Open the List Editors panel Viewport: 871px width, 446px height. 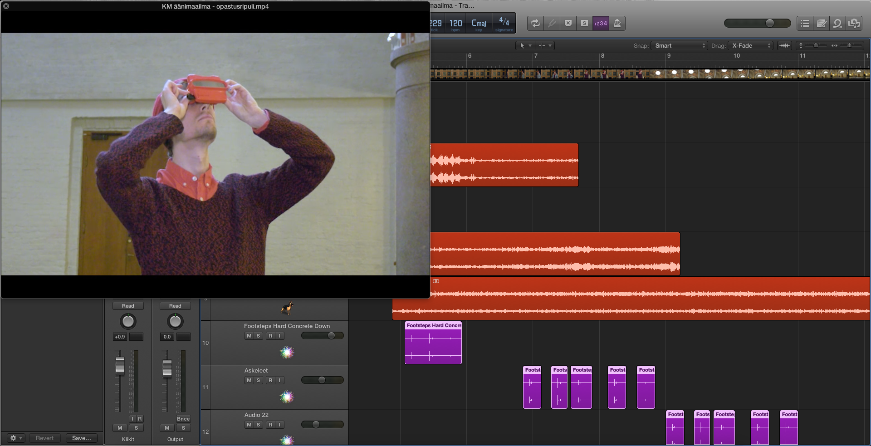805,23
